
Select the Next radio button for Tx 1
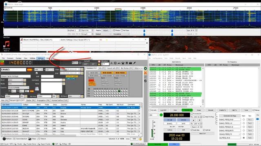[x=244, y=120]
